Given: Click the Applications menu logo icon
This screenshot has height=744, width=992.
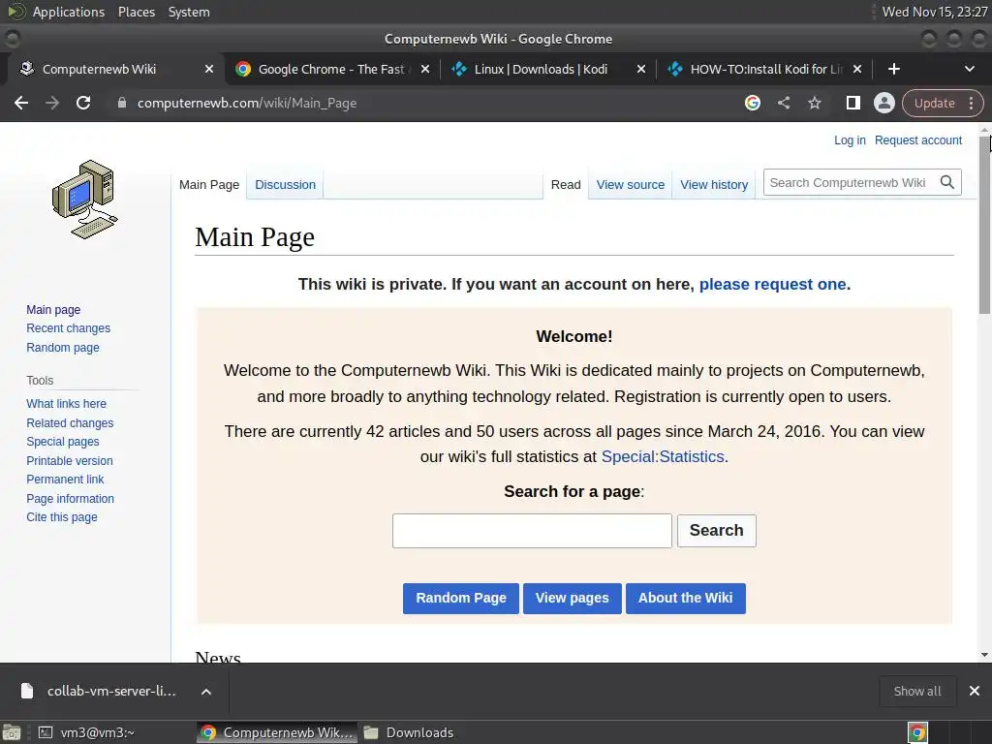Looking at the screenshot, I should click(16, 12).
